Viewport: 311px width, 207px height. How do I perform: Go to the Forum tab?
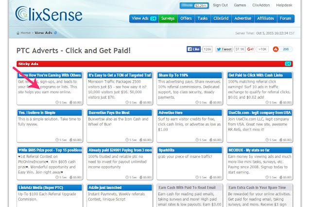[286, 18]
